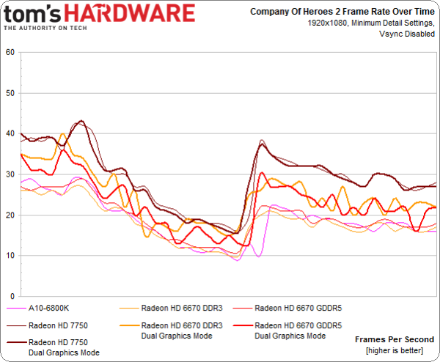Click the 'Frames Per Second' label
440x362 pixels.
pos(395,339)
